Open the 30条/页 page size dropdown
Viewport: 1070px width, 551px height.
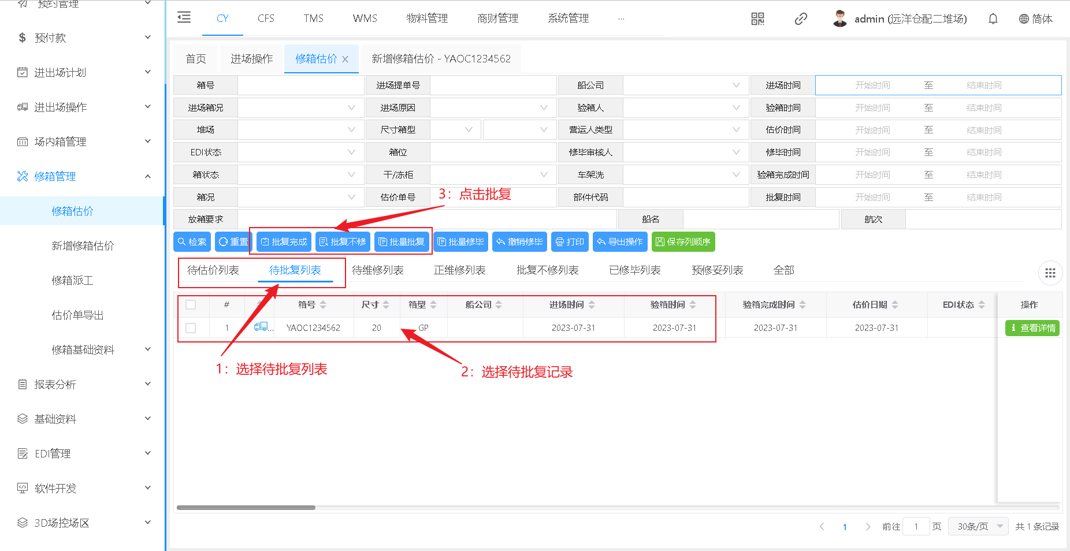point(978,526)
